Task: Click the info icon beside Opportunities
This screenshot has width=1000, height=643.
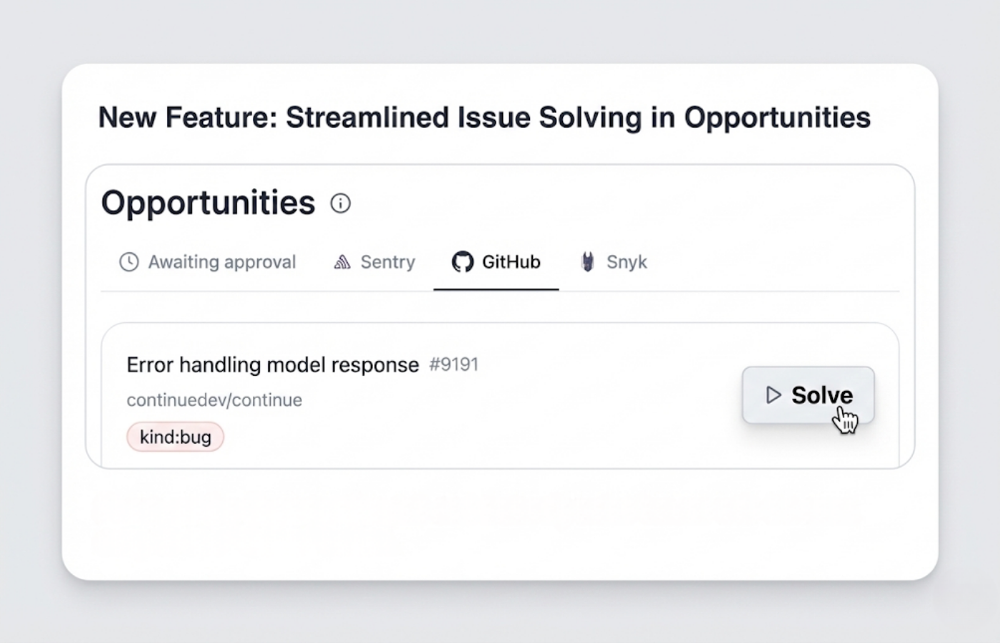Action: pos(341,204)
